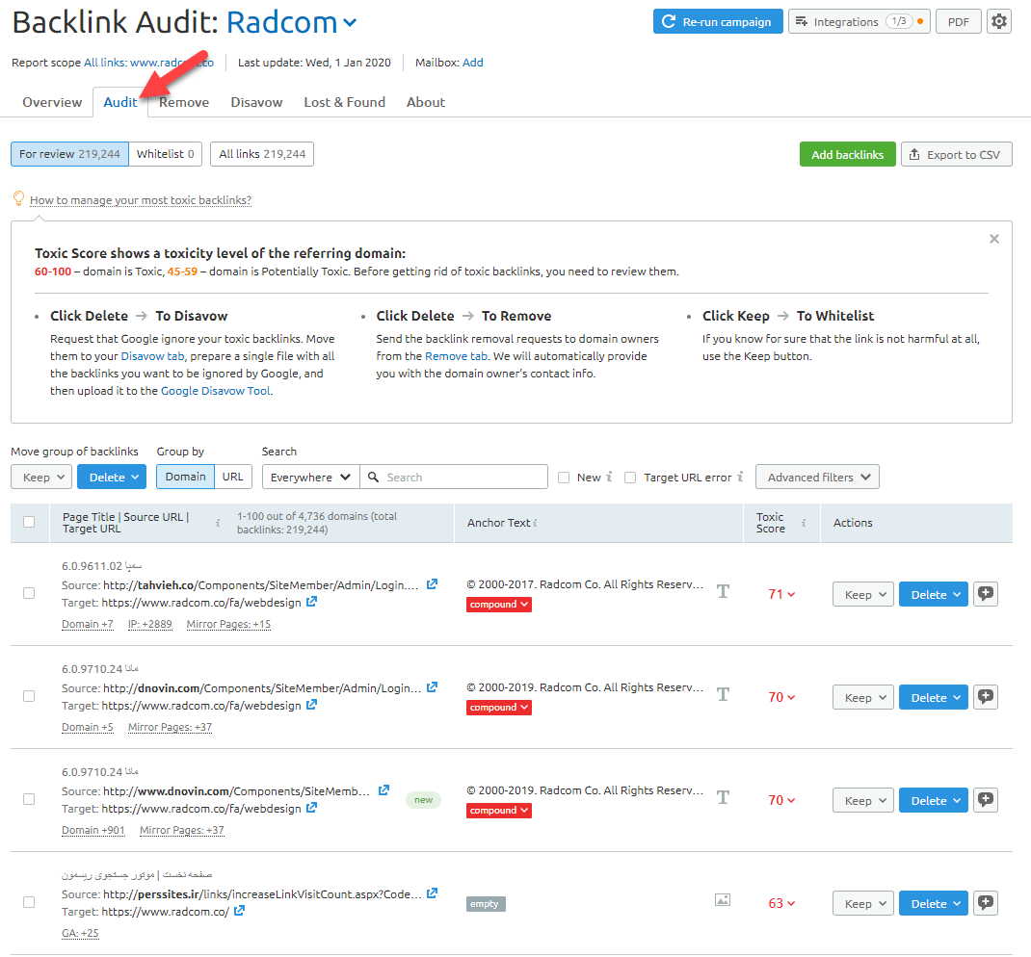Click the anchor text T icon on the first row
1031x957 pixels.
(723, 592)
